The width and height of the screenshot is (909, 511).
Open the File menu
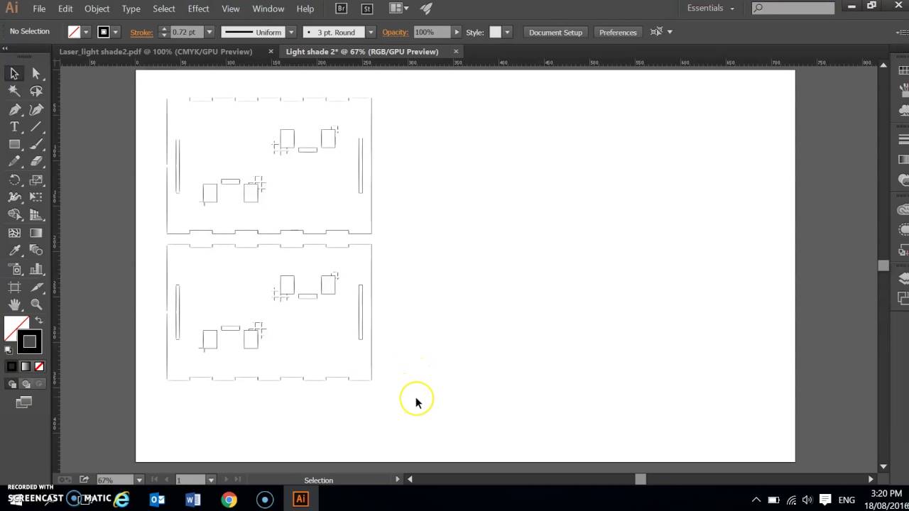[x=39, y=9]
